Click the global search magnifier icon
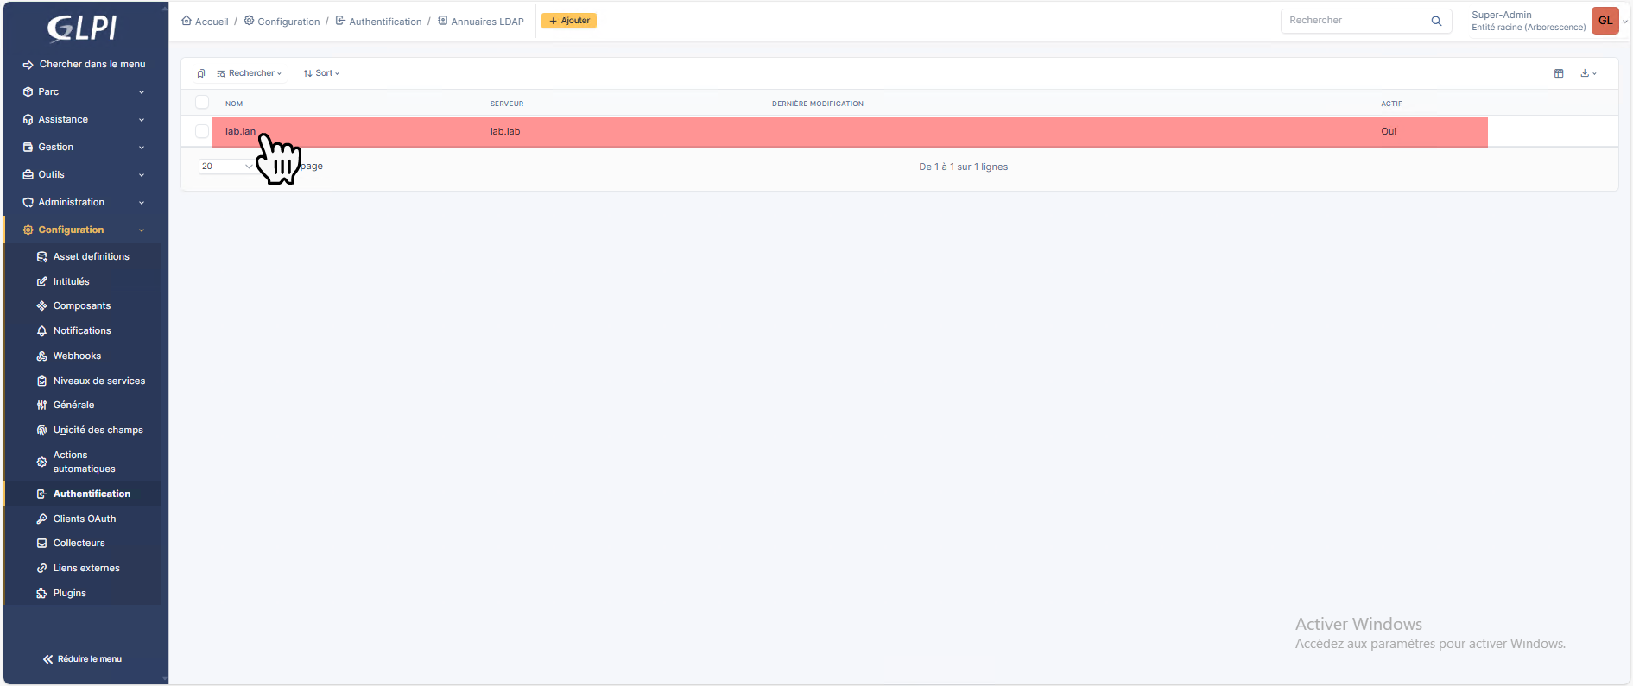 tap(1436, 21)
